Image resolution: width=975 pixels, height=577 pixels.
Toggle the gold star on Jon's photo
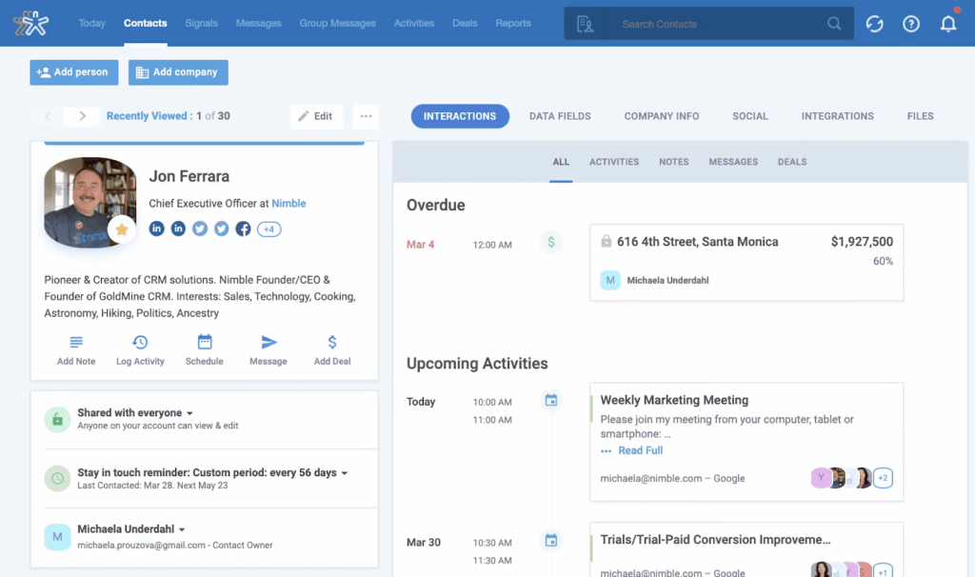pos(121,229)
